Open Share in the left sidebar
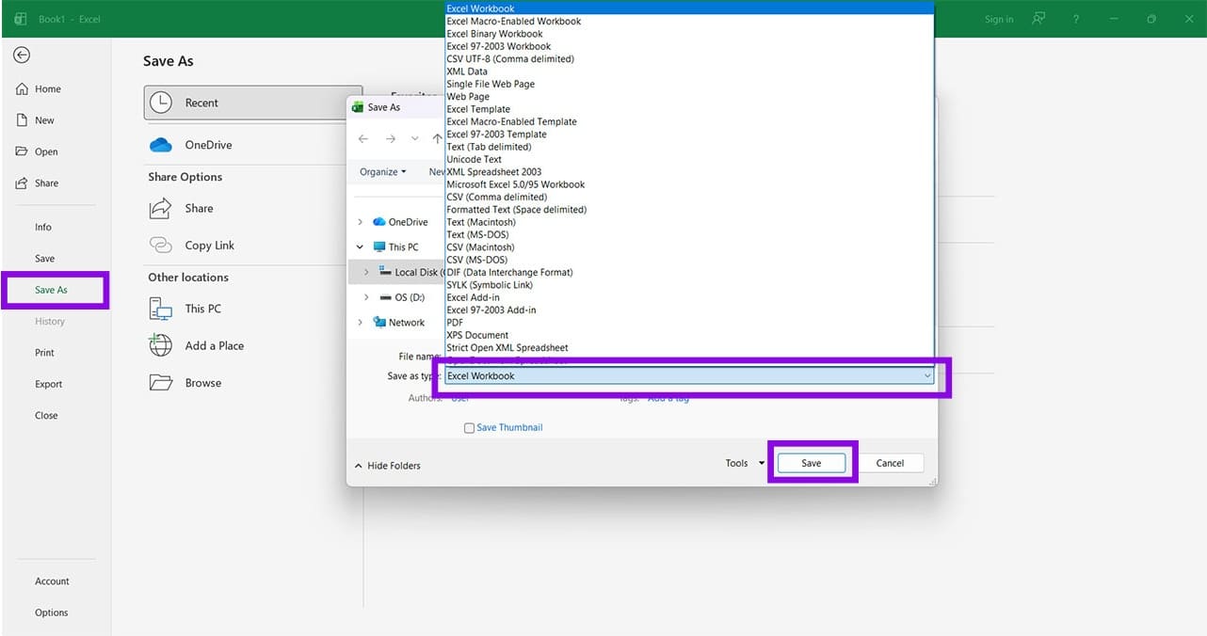Screen dimensions: 1207x636 [38, 183]
